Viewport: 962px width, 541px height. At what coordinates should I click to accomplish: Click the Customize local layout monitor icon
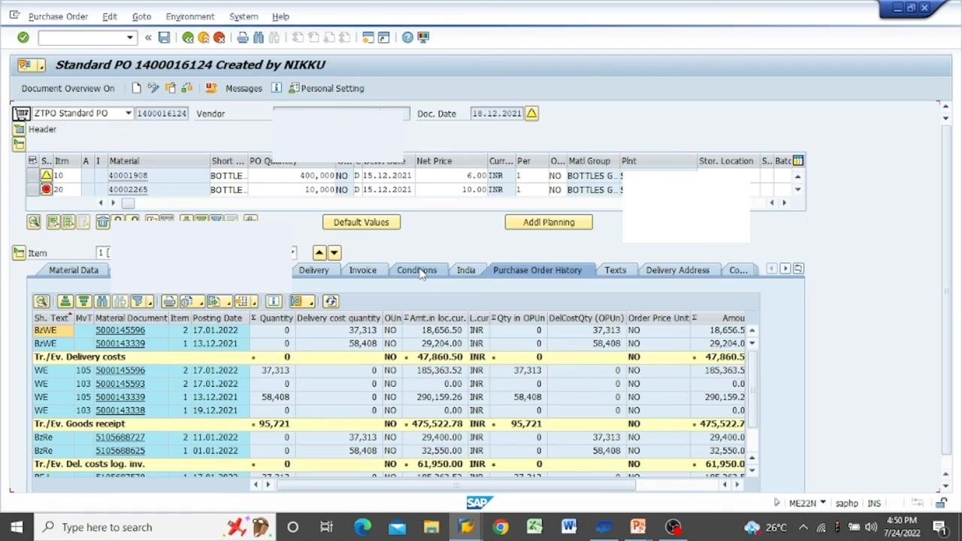pos(423,38)
